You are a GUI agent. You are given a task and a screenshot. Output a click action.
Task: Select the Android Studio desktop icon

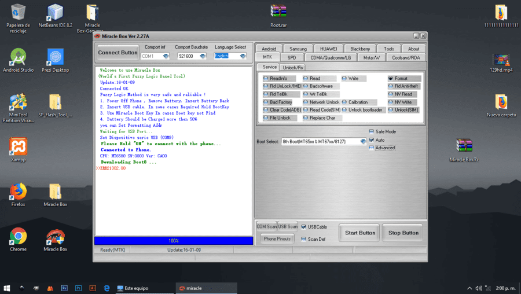(18, 60)
